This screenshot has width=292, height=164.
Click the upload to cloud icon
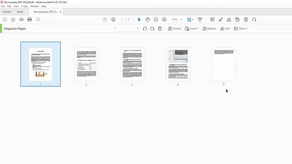pyautogui.click(x=21, y=20)
